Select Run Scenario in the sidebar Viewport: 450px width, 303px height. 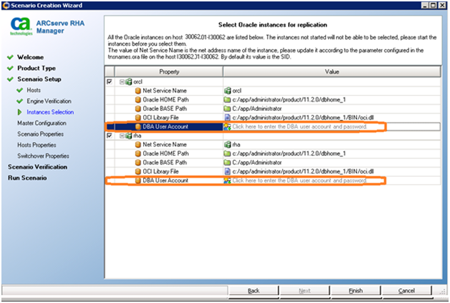[x=28, y=178]
